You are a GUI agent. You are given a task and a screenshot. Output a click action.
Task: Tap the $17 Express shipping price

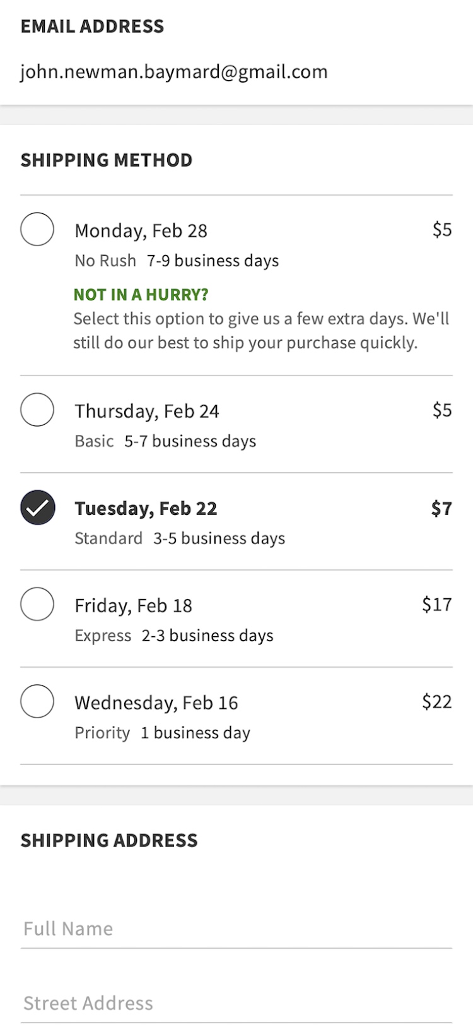pyautogui.click(x=436, y=604)
